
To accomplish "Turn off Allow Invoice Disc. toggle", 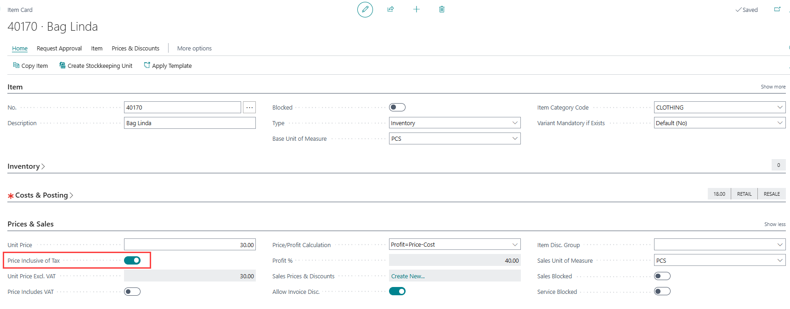I will (397, 292).
